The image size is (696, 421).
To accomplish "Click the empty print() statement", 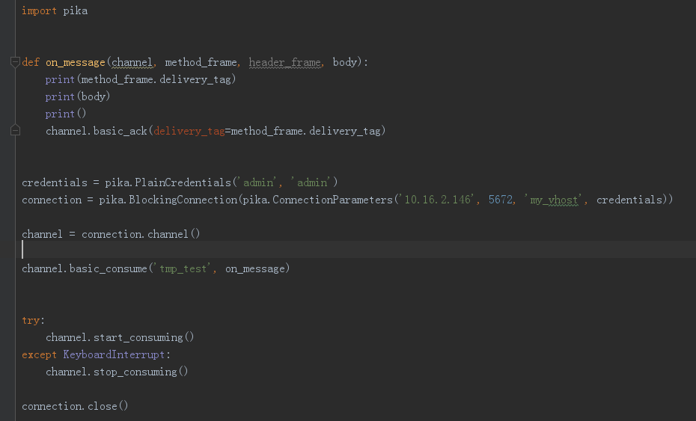I will coord(66,114).
